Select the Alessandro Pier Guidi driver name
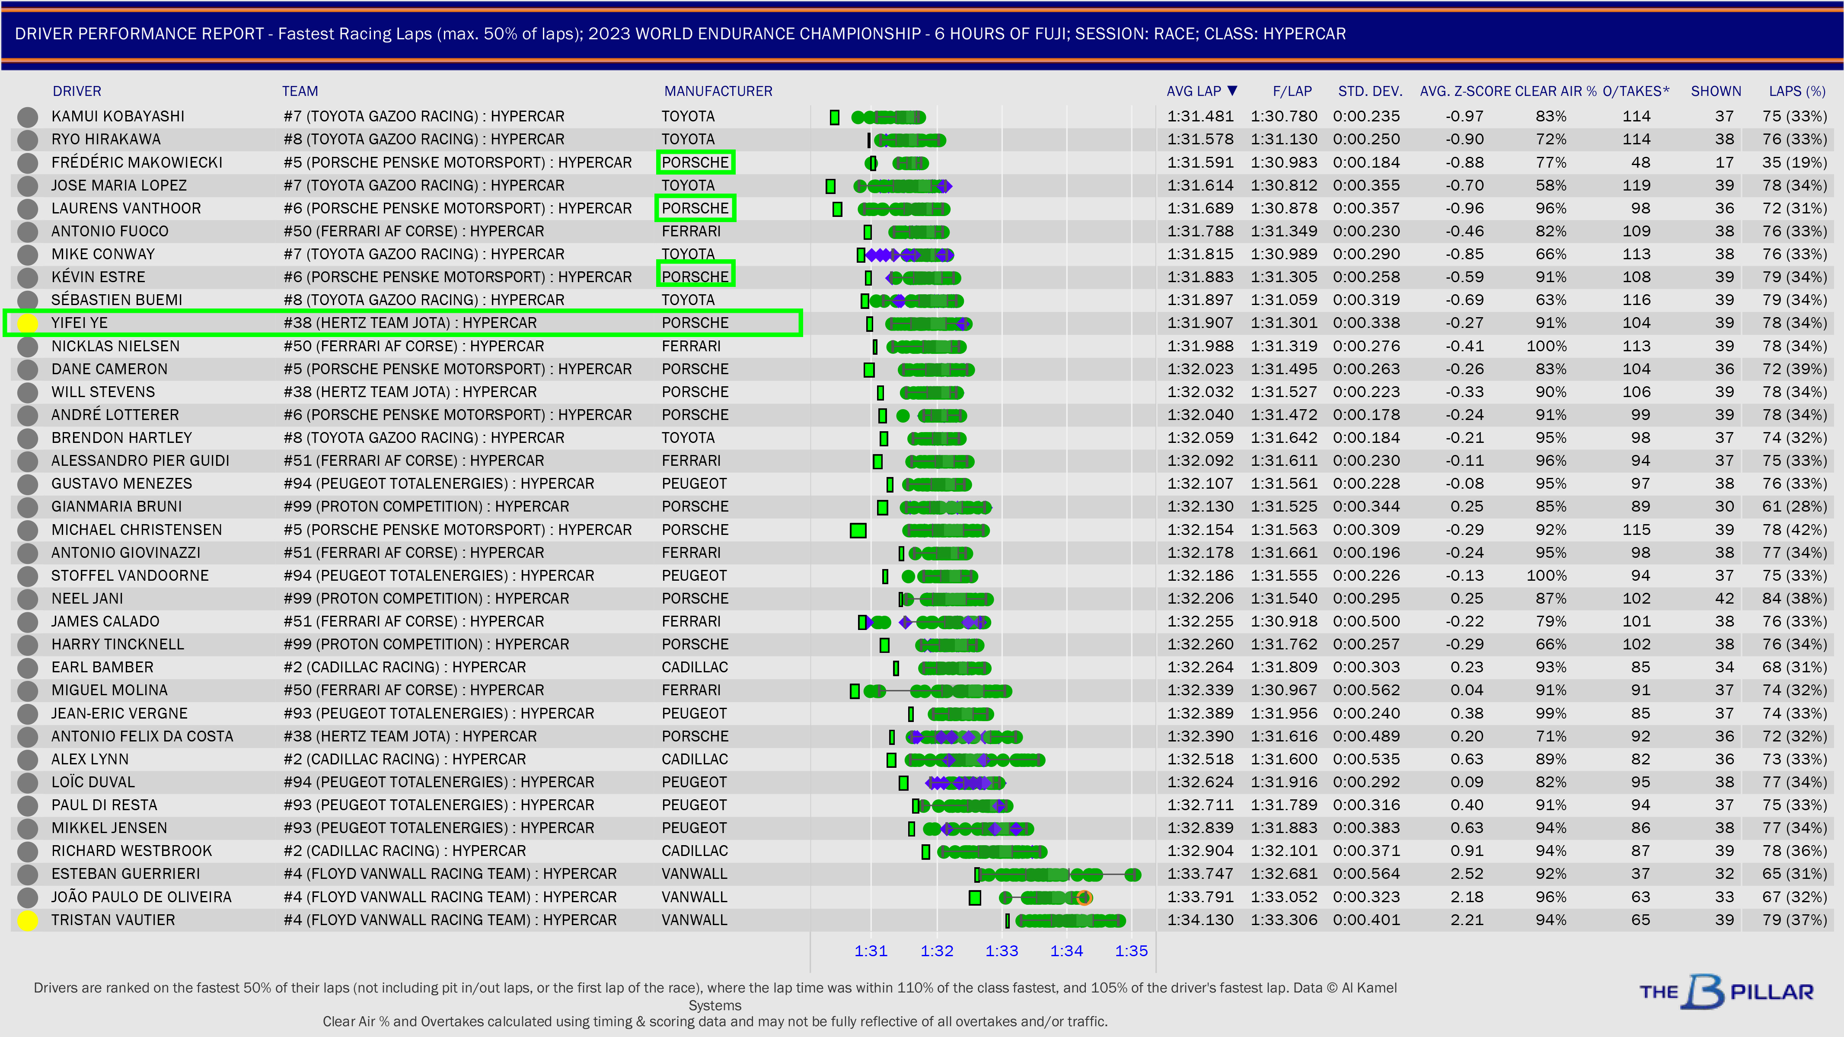 click(140, 461)
